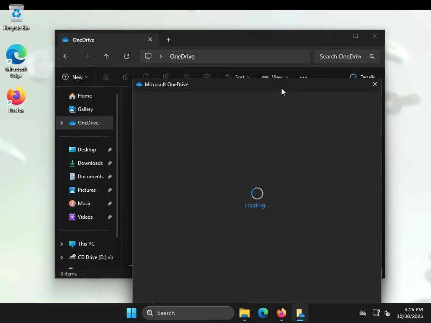Select the OneDrive explorer tab
This screenshot has height=323, width=431.
pos(107,40)
